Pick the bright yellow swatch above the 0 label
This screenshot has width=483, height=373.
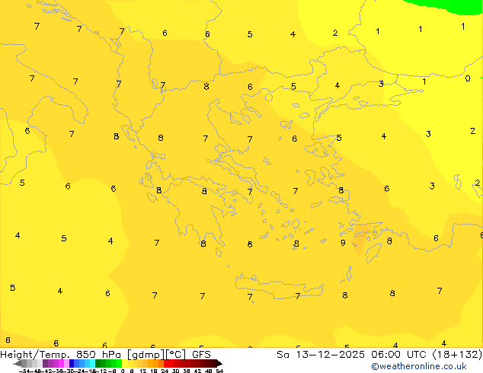(124, 364)
